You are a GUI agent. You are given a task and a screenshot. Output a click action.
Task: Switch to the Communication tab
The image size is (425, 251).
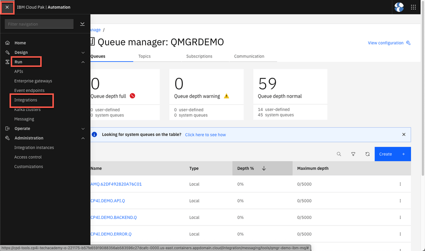pyautogui.click(x=249, y=56)
